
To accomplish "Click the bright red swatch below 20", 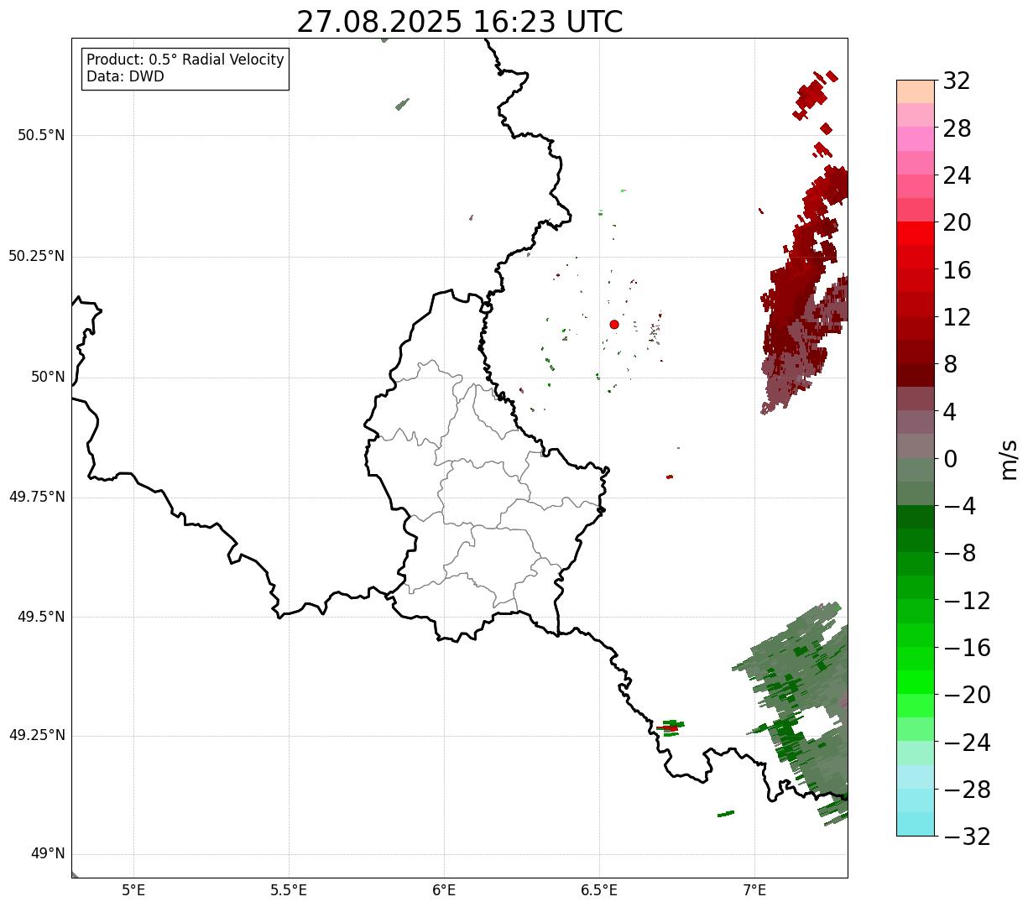I will [916, 233].
